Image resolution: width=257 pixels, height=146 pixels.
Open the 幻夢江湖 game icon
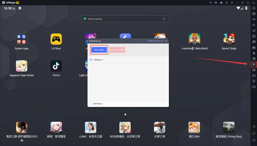point(160,127)
